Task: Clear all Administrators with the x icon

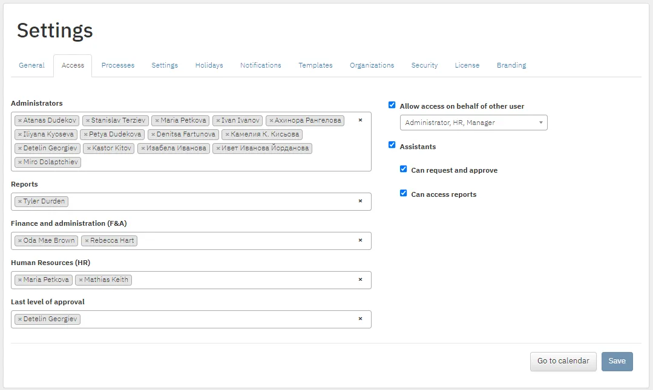Action: pos(360,120)
